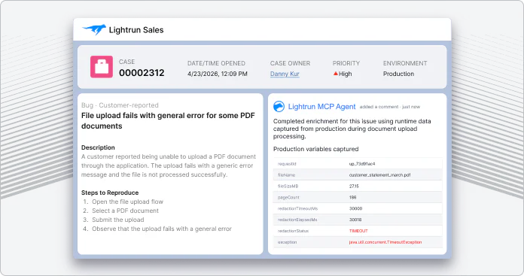The width and height of the screenshot is (524, 276).
Task: Click the redactionStatus variable name
Action: tap(293, 231)
